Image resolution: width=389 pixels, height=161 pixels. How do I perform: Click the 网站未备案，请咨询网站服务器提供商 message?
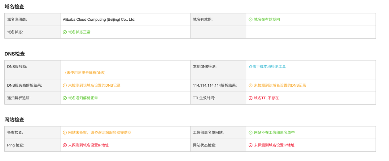pos(100,133)
